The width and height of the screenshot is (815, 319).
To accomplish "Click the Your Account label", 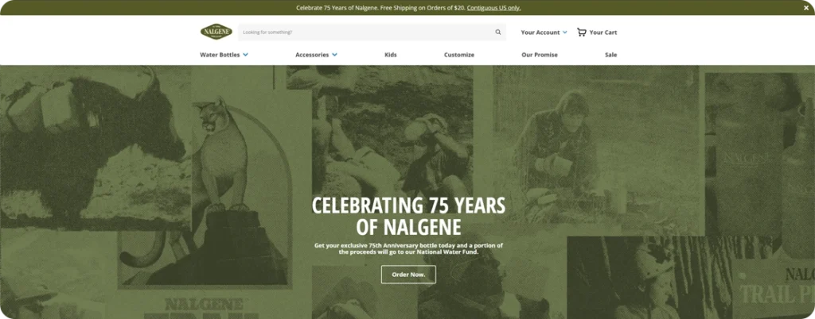I will (x=540, y=32).
